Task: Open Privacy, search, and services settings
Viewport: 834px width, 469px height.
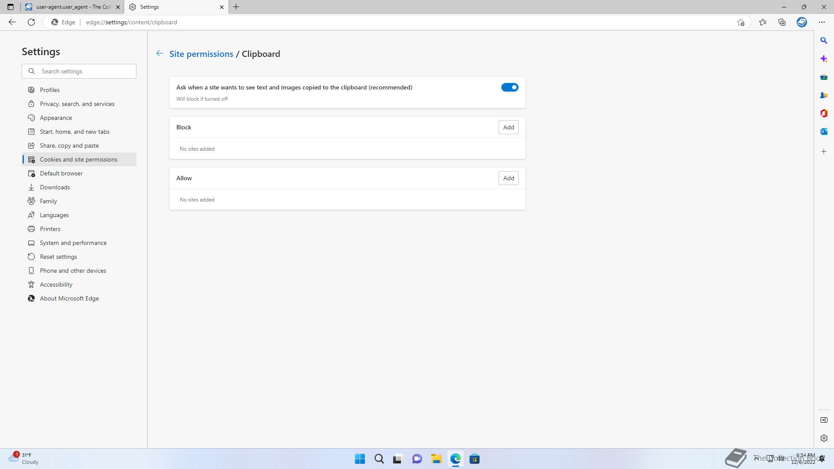Action: tap(79, 104)
